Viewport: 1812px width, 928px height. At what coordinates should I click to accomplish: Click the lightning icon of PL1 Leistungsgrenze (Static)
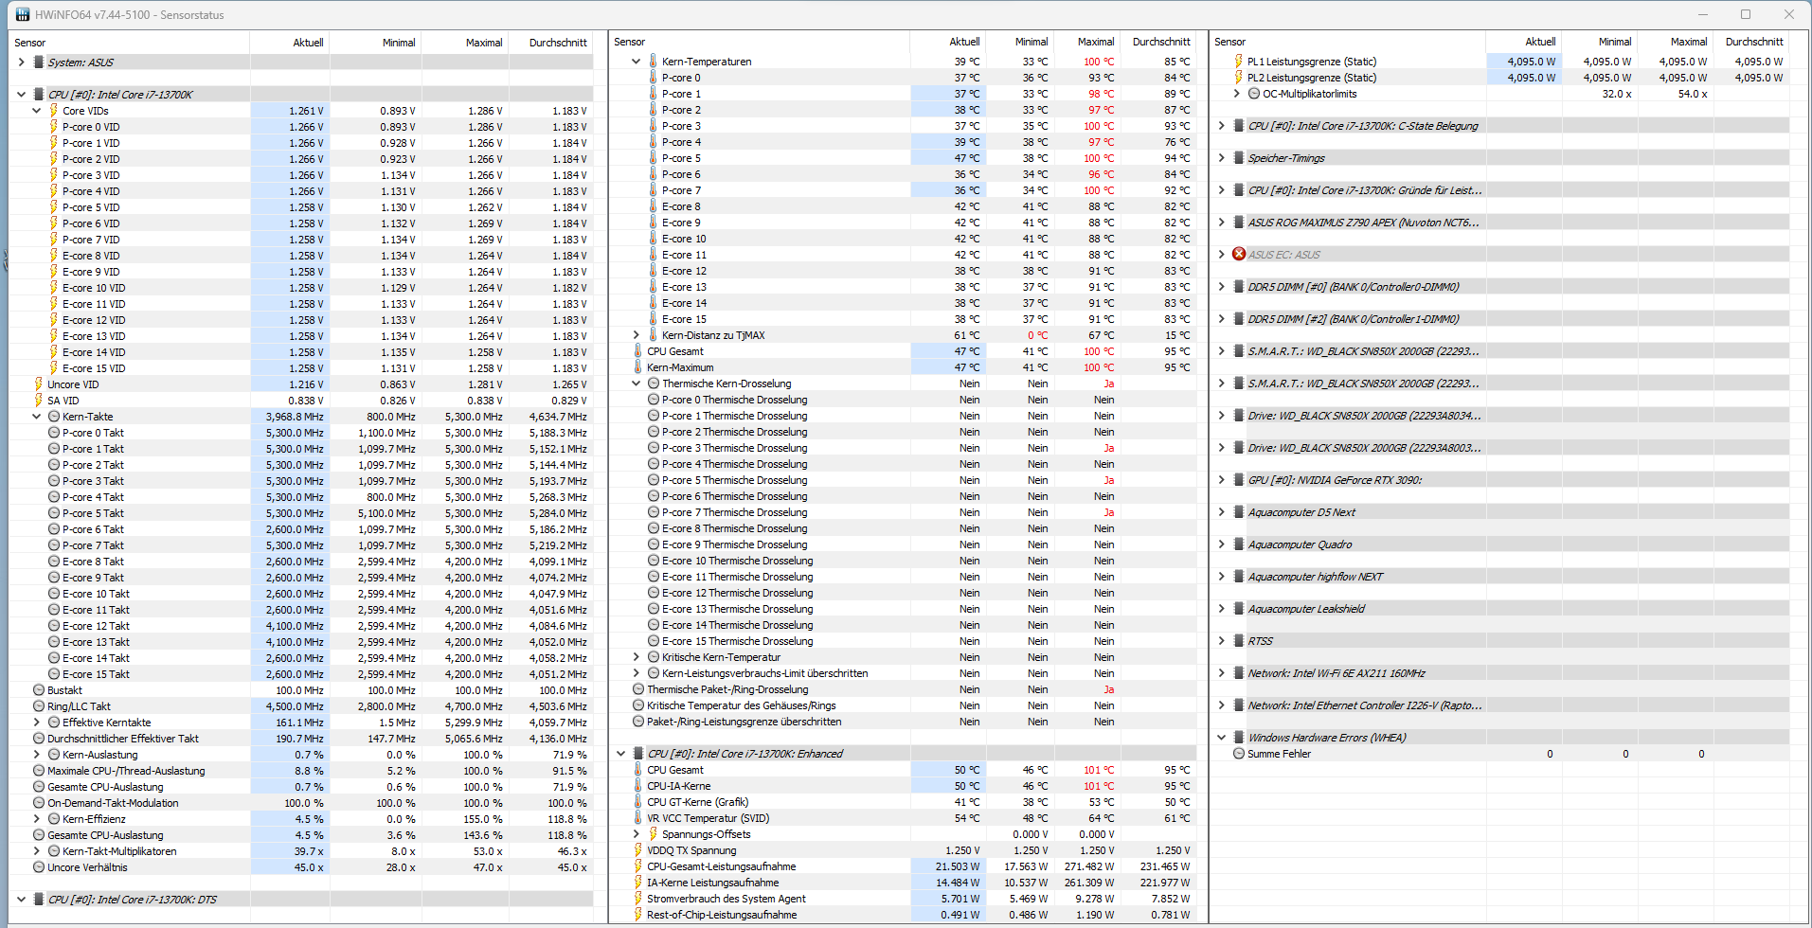[1238, 62]
